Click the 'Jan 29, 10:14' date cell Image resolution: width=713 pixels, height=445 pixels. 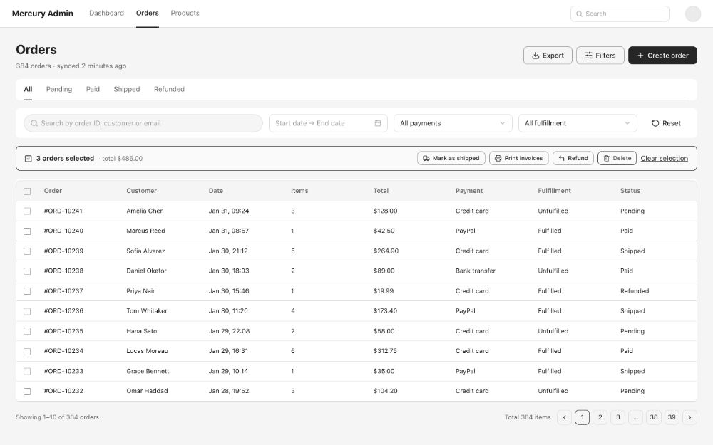point(228,371)
